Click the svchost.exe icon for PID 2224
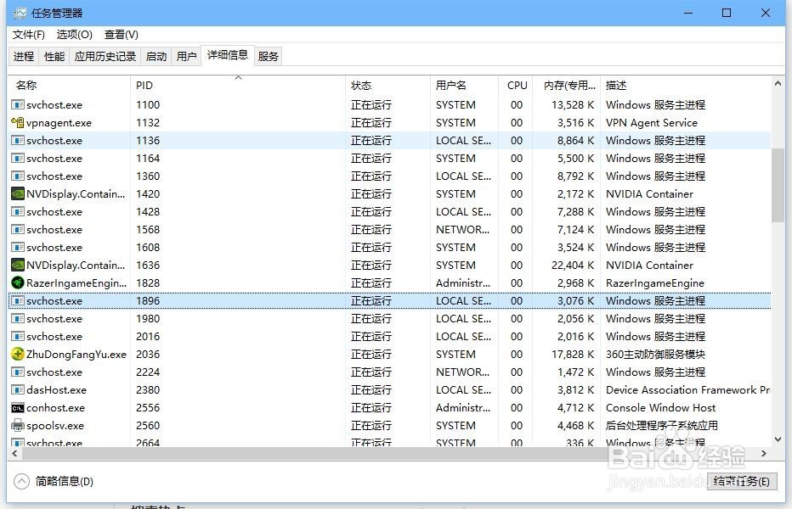 tap(18, 372)
